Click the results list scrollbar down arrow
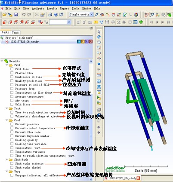 tap(91, 179)
